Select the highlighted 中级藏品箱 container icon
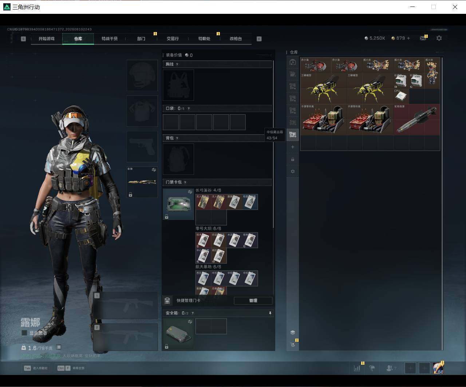This screenshot has width=466, height=387. 293,135
